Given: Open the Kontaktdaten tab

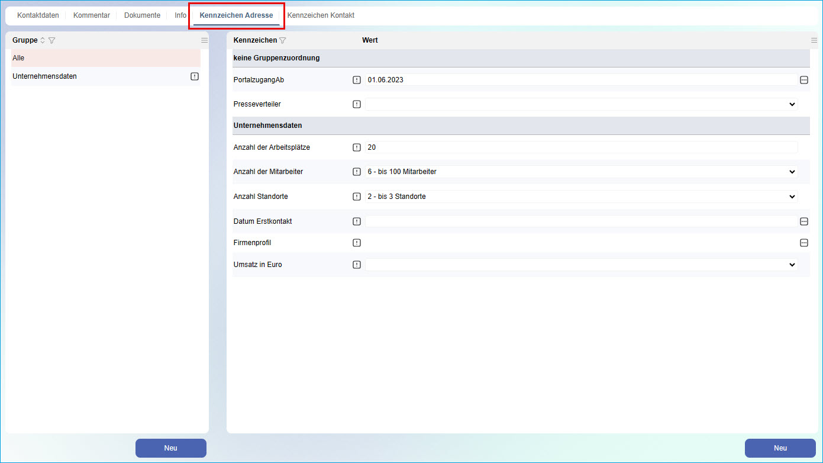Looking at the screenshot, I should click(38, 15).
